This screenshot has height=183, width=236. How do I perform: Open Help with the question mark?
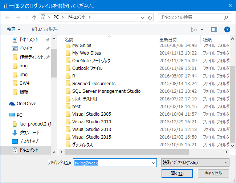227,29
